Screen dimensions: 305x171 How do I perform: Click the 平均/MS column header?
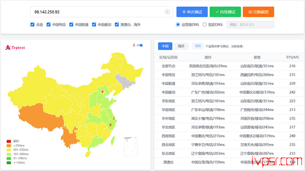click(x=292, y=57)
